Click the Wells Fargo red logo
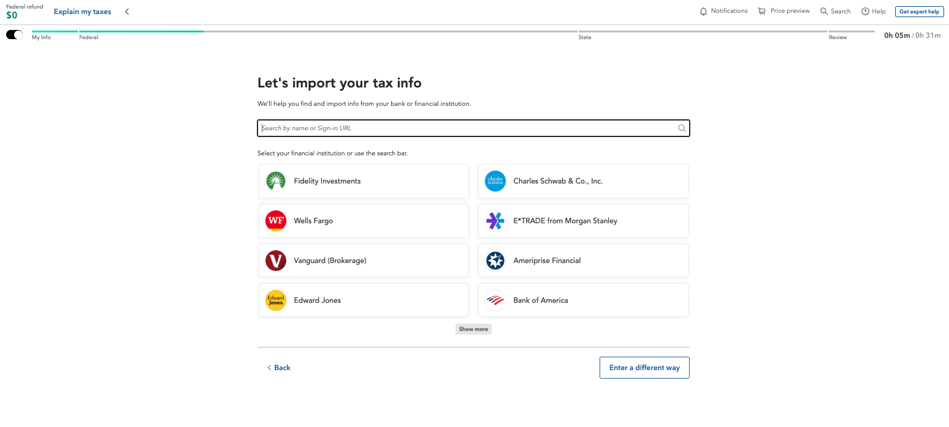 coord(276,221)
